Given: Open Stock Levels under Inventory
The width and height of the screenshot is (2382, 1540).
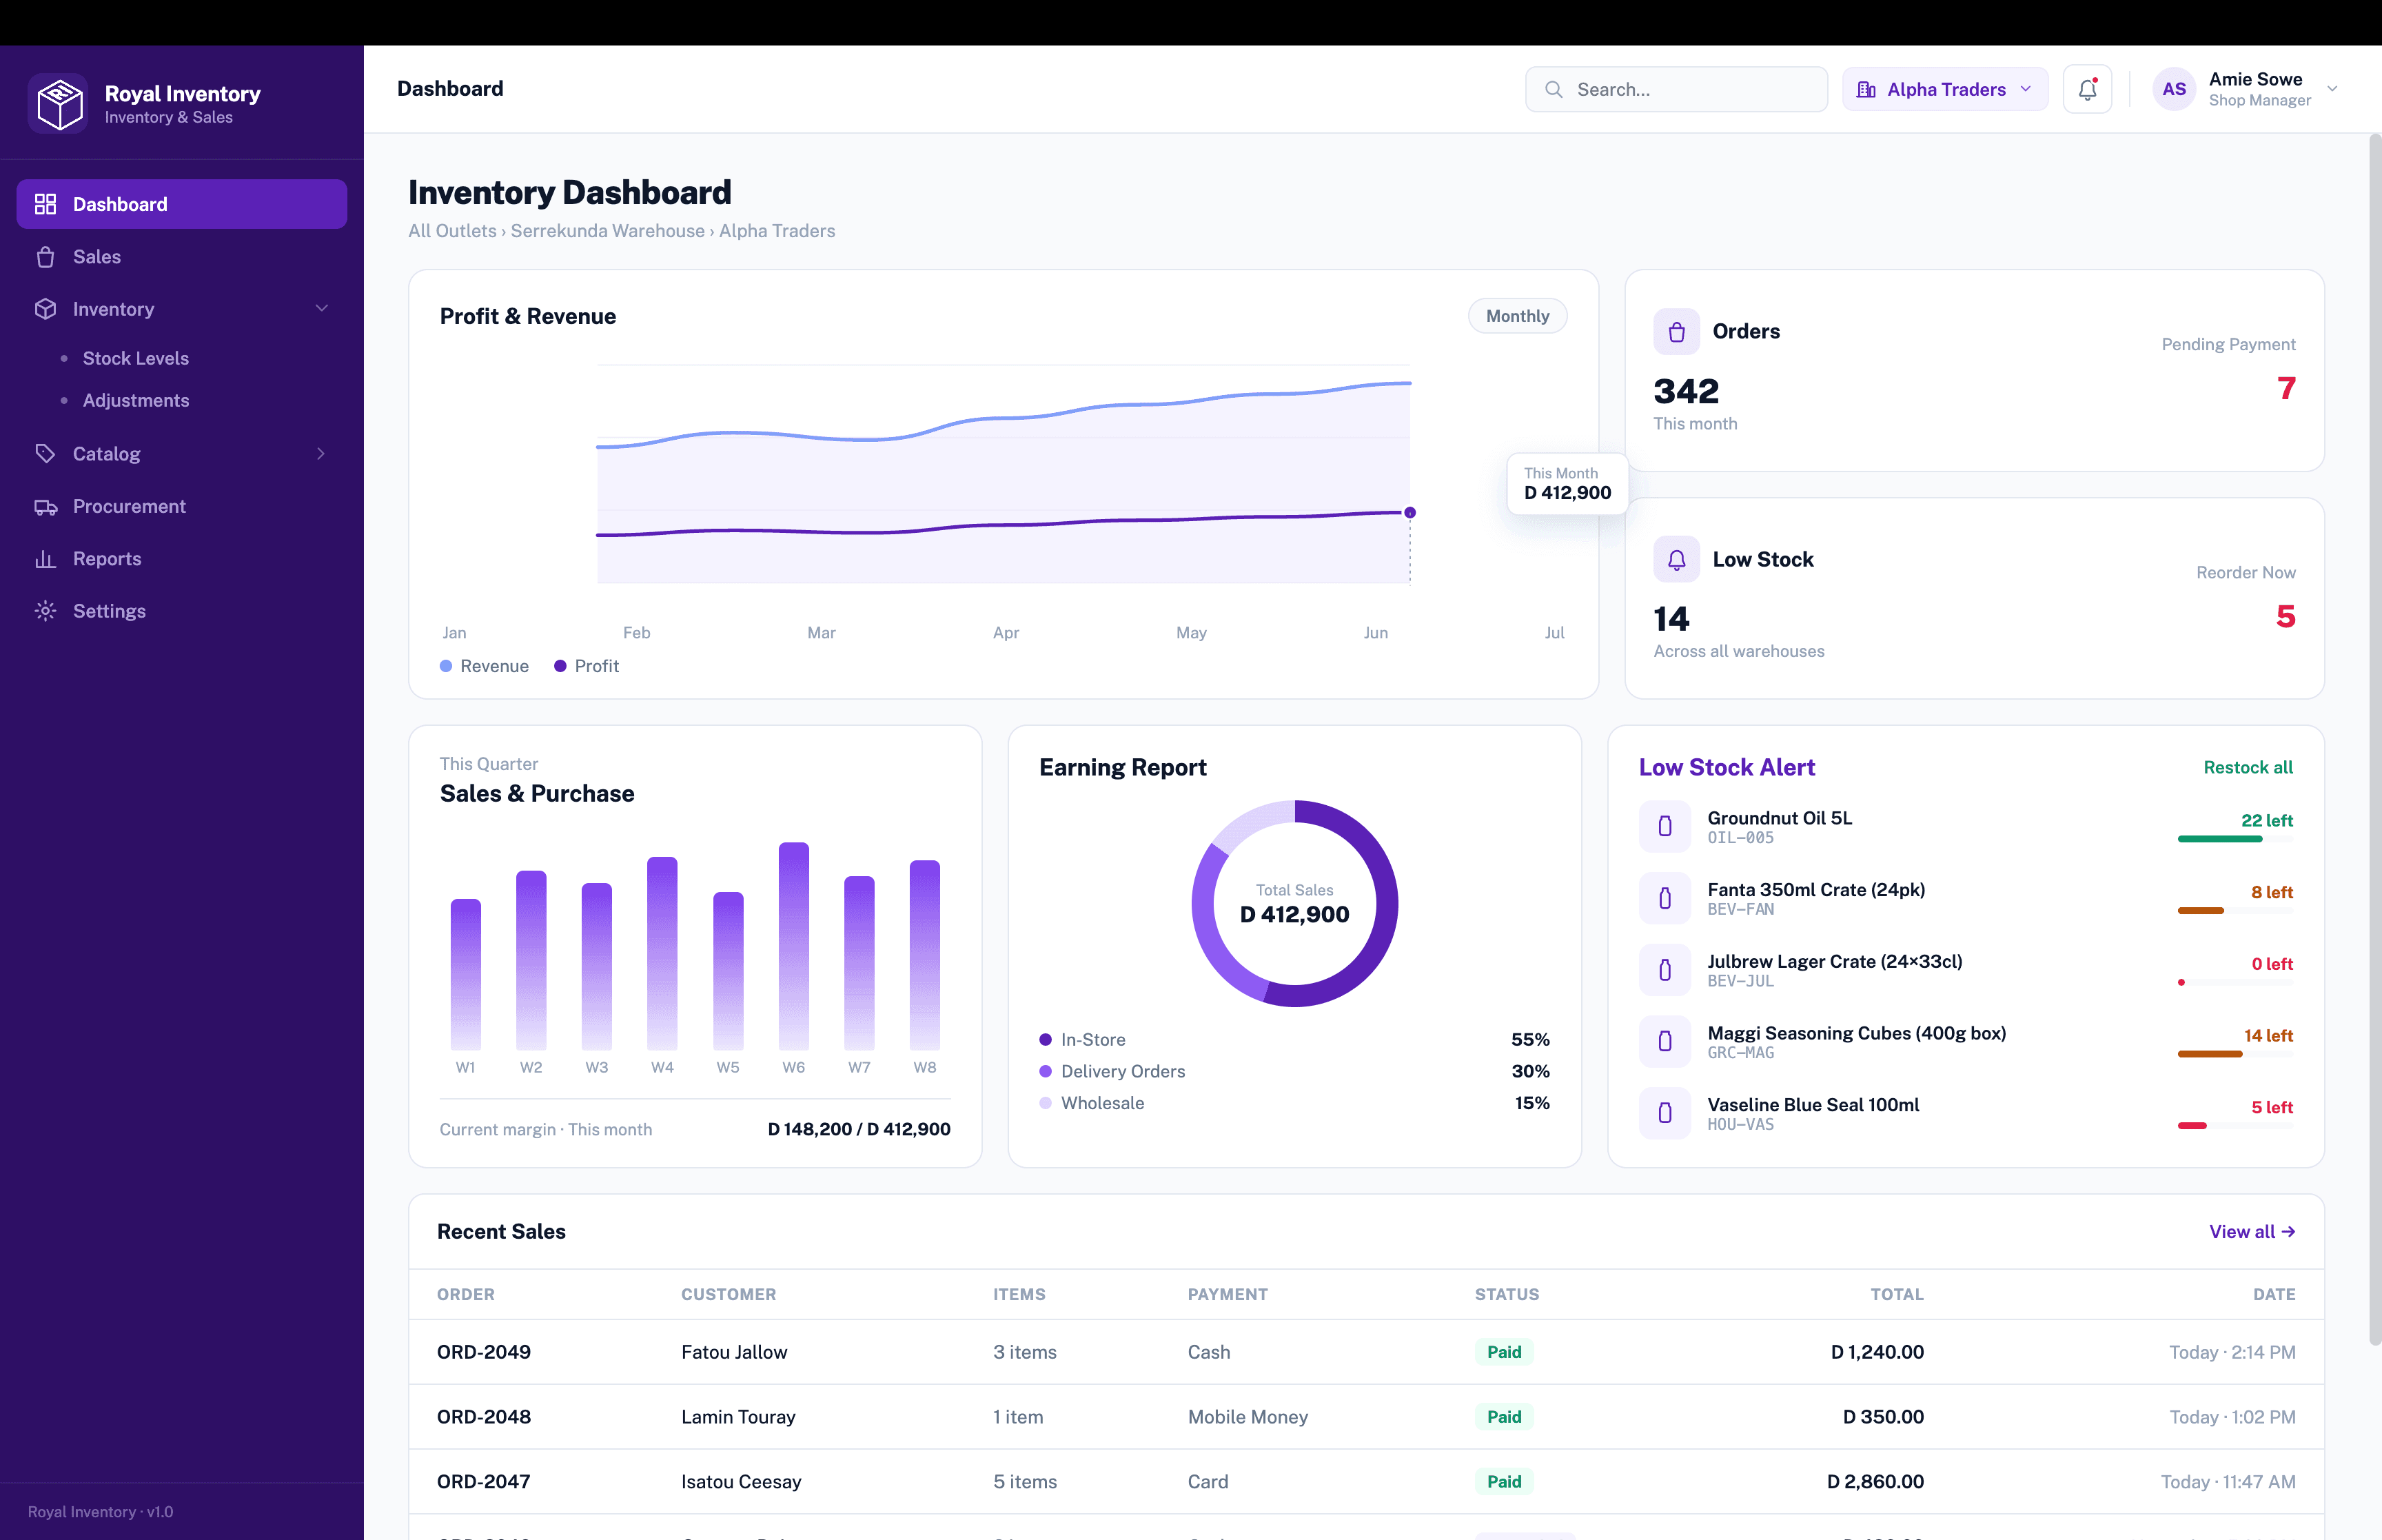Looking at the screenshot, I should click(136, 358).
